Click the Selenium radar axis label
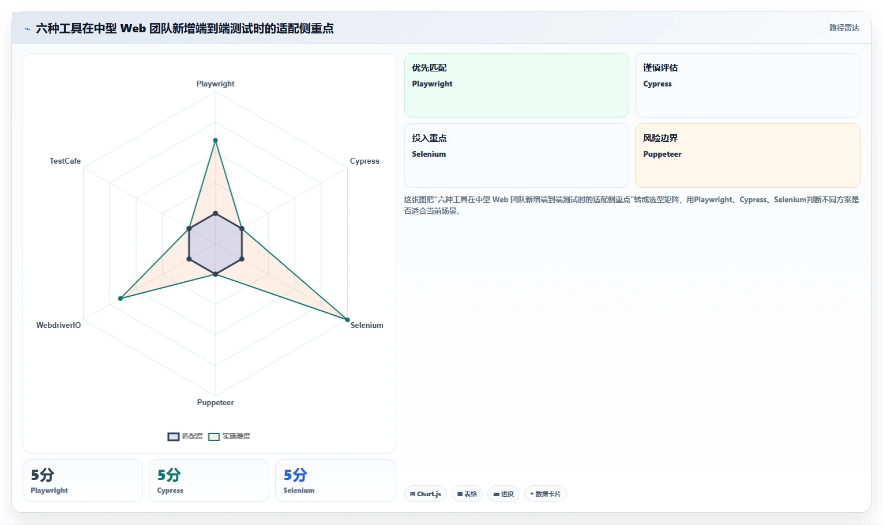The height and width of the screenshot is (525, 883). (367, 325)
